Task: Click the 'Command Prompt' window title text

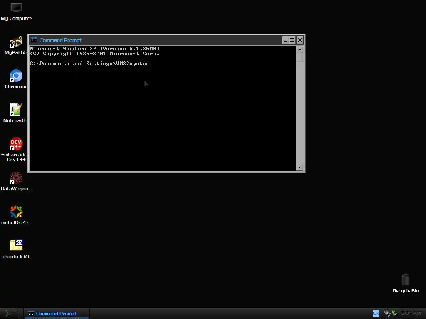Action: click(60, 40)
